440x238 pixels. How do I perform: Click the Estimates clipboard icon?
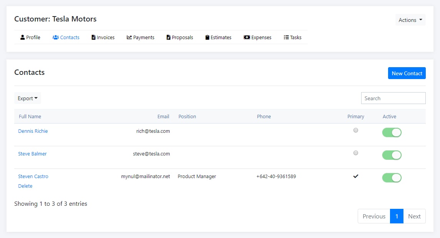207,37
